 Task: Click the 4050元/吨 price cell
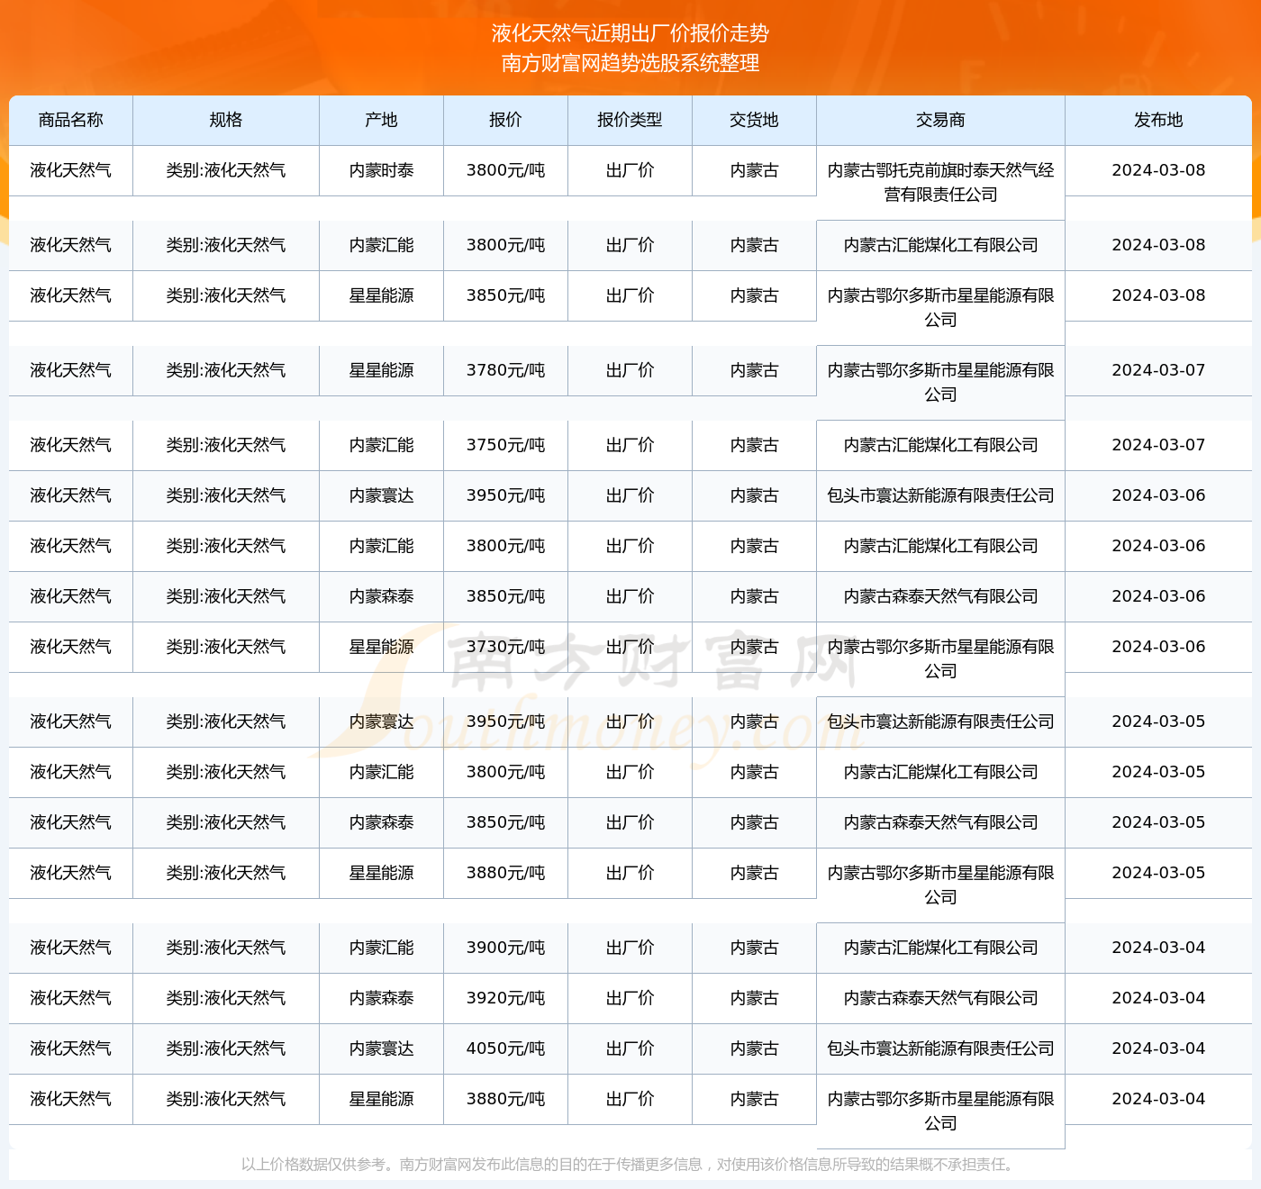tap(506, 1048)
